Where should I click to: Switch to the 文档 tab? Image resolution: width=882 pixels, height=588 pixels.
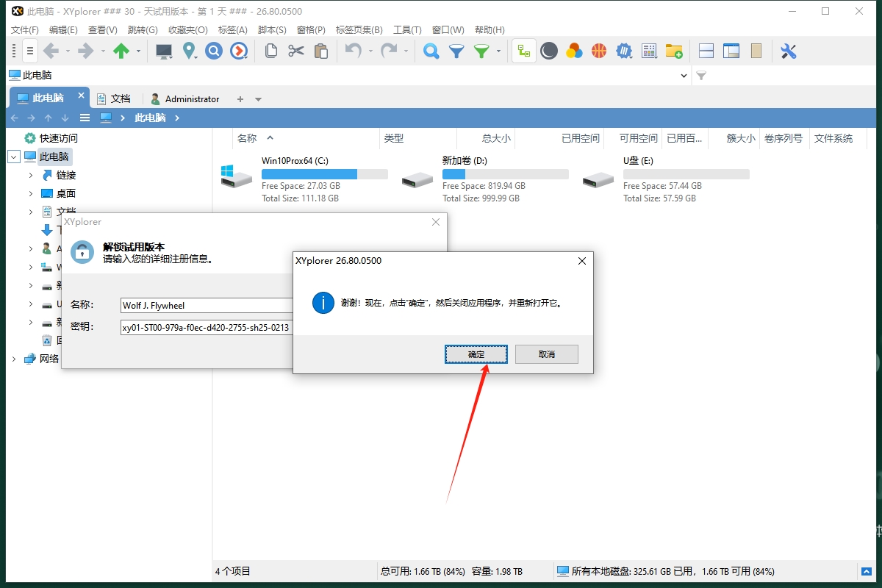pos(114,98)
